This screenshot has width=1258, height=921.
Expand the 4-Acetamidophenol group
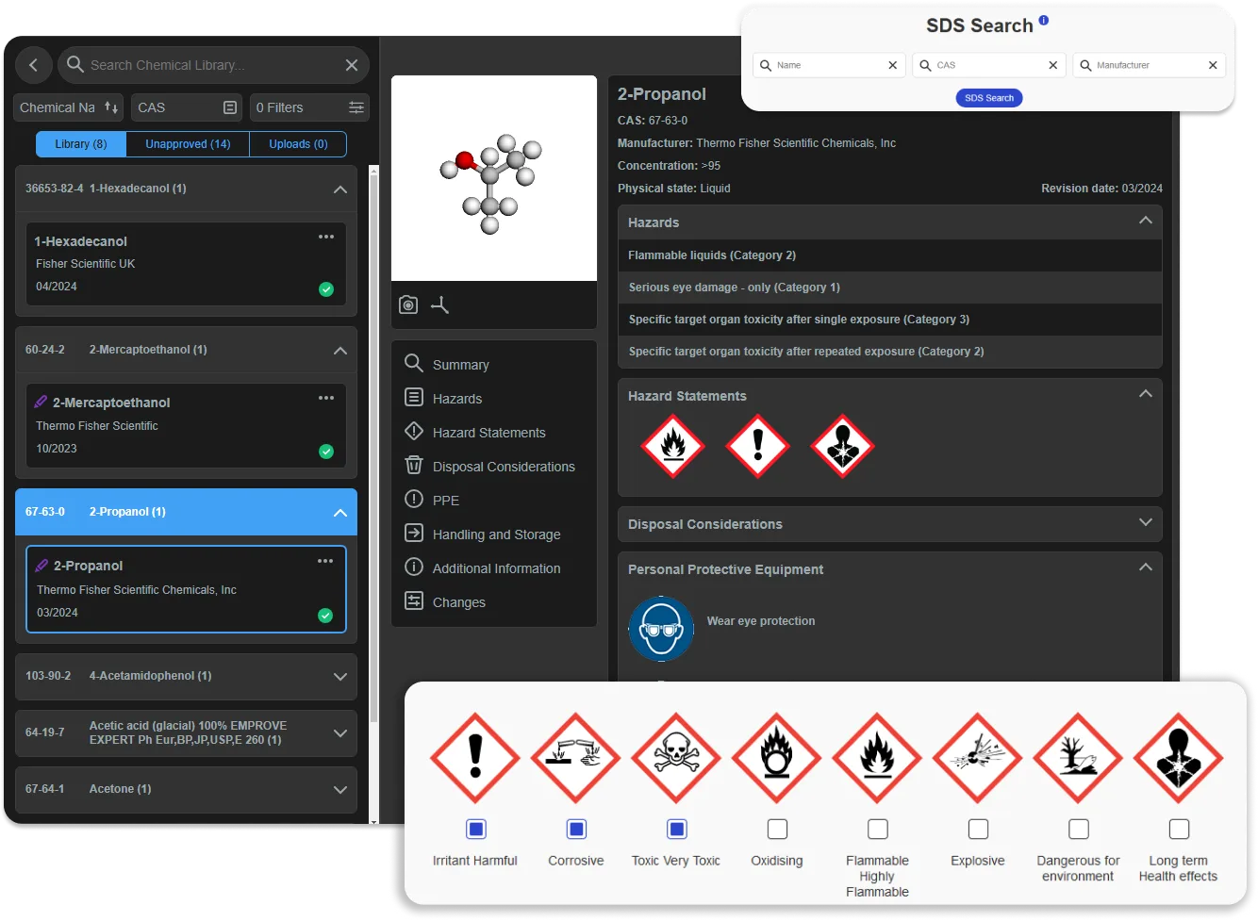[340, 677]
